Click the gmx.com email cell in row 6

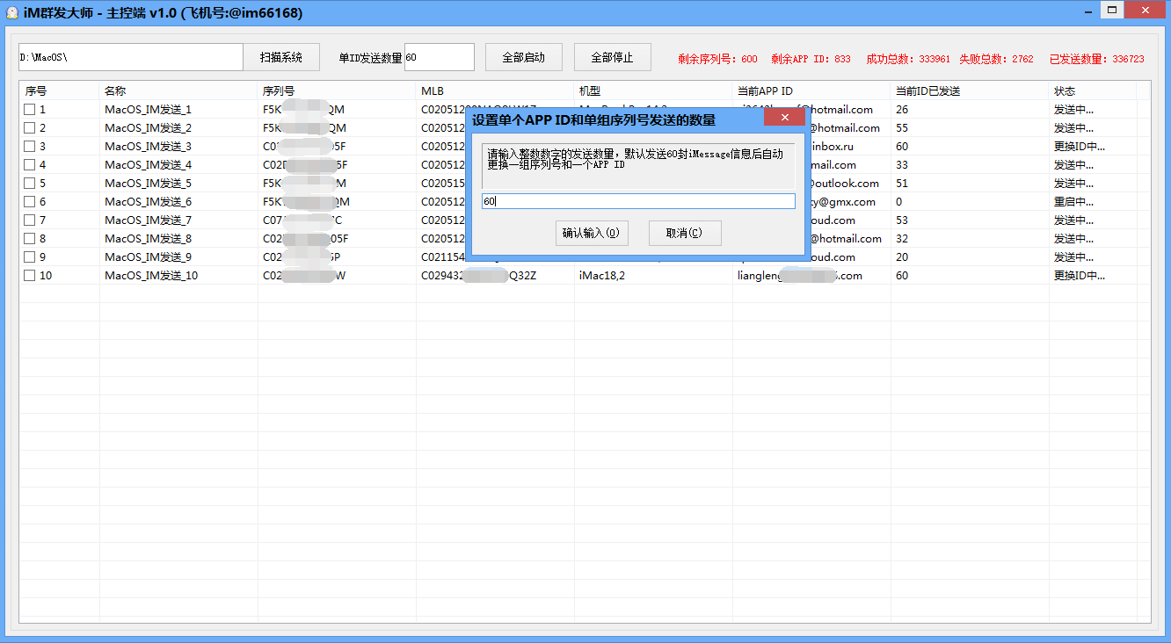pos(841,202)
